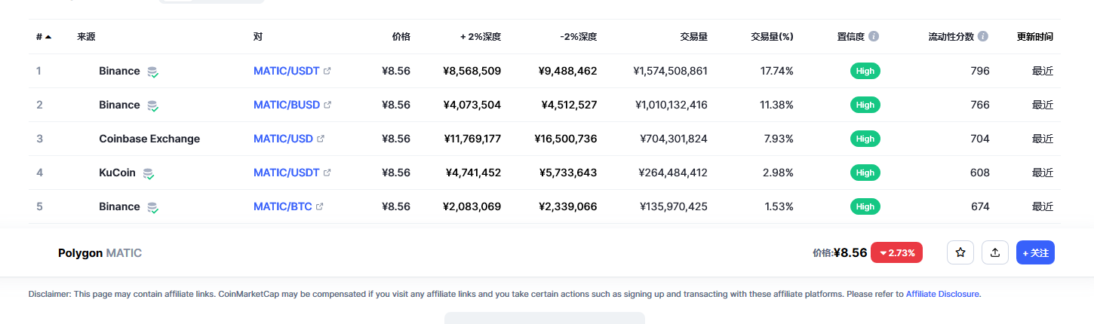Screen dimensions: 1094x324
Task: Click the share upload icon button
Action: coord(995,252)
